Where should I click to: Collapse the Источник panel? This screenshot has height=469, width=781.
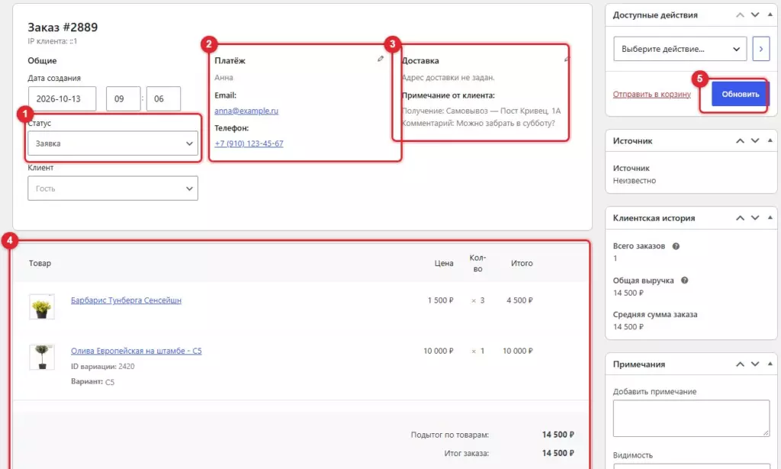pyautogui.click(x=770, y=140)
